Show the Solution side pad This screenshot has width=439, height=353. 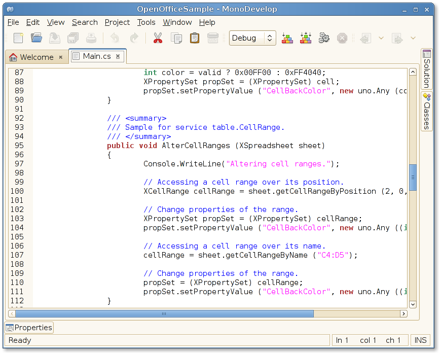[427, 69]
